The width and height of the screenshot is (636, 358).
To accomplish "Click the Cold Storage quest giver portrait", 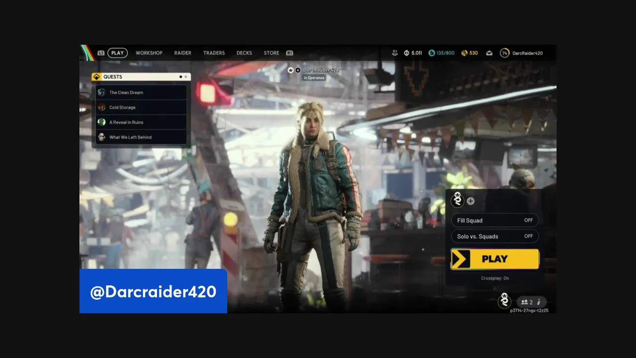I will [102, 107].
